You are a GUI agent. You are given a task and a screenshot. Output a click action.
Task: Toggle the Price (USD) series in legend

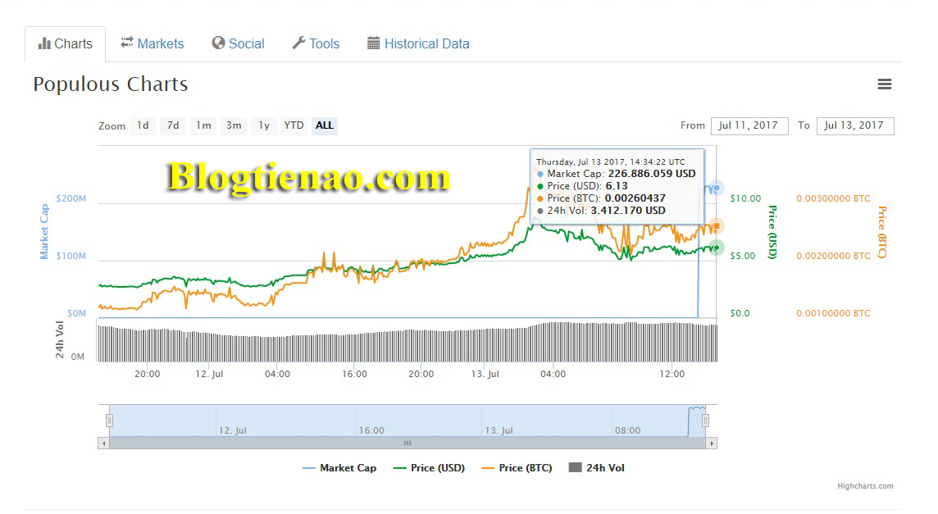[429, 468]
